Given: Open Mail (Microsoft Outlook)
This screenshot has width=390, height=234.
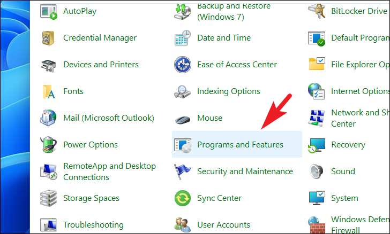Looking at the screenshot, I should (x=109, y=118).
